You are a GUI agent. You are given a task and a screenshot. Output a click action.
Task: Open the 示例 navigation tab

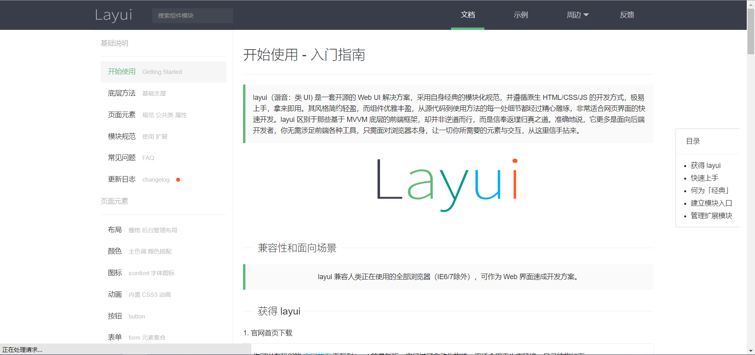521,15
